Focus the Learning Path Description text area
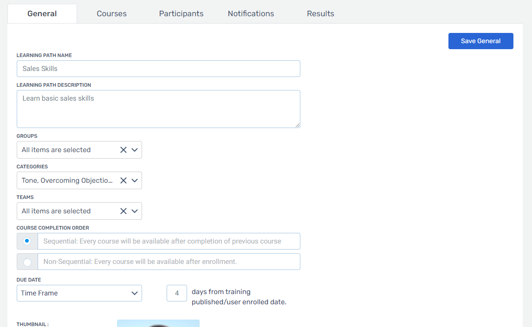 pyautogui.click(x=158, y=109)
